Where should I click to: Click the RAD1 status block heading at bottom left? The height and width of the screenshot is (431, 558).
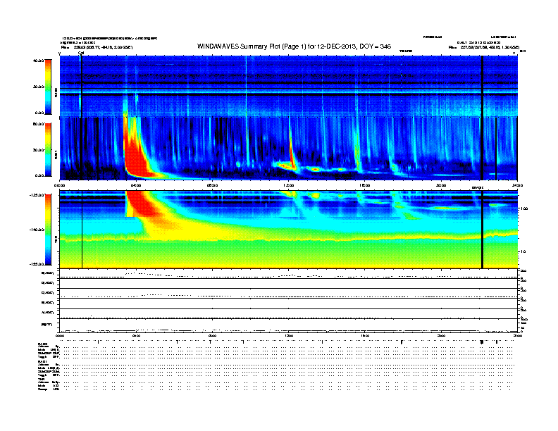(x=43, y=362)
